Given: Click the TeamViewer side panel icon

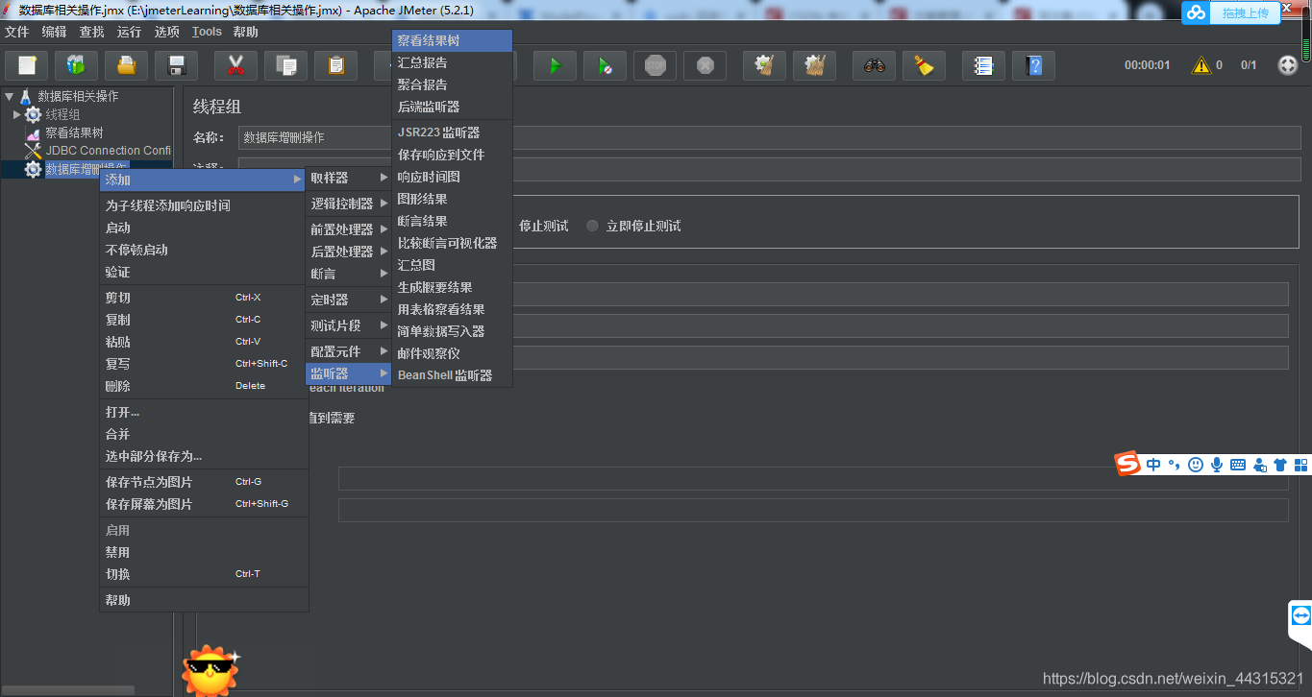Looking at the screenshot, I should [x=1300, y=615].
